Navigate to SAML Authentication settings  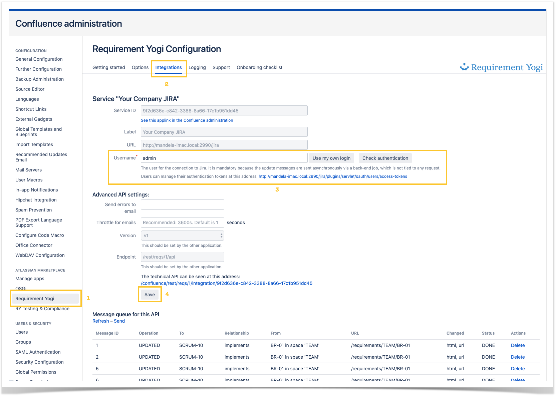[x=38, y=352]
